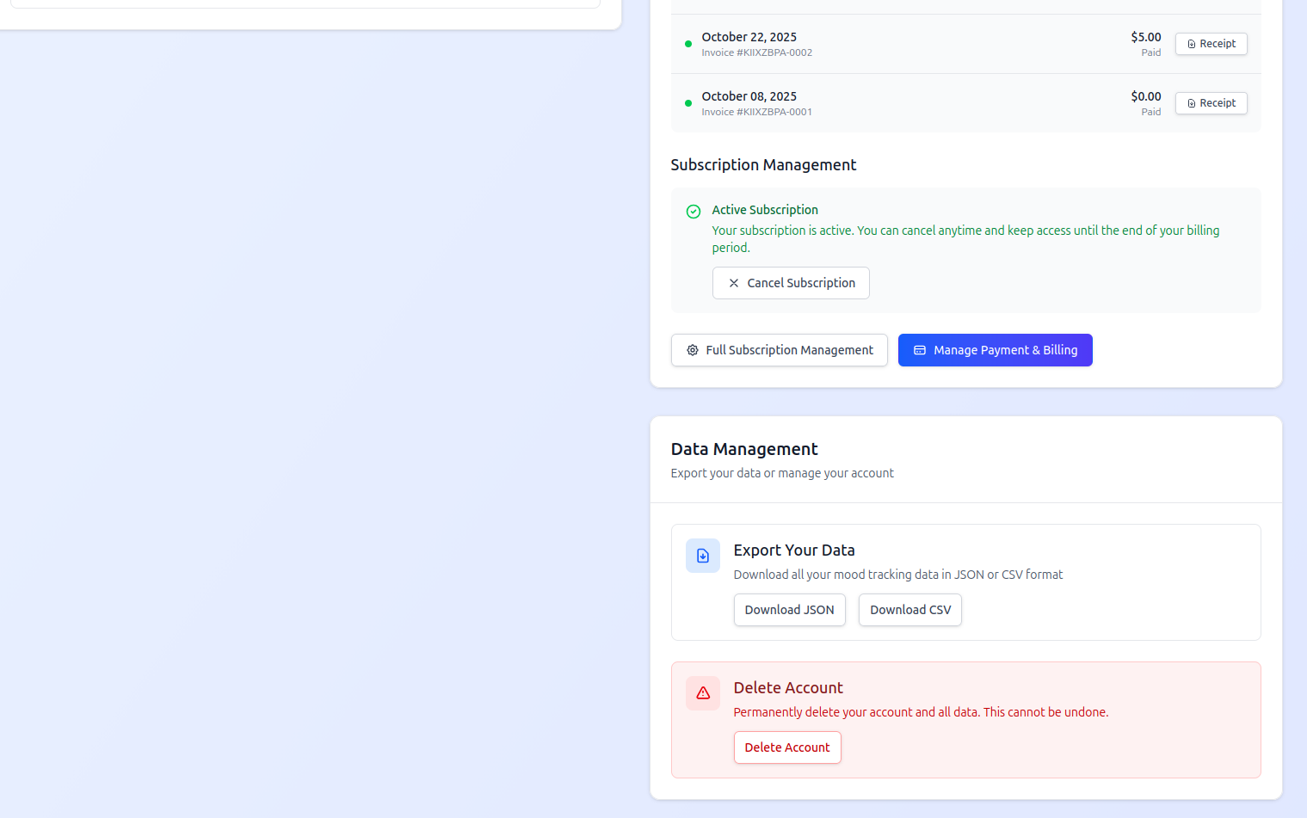Viewport: 1307px width, 818px height.
Task: Click the Delete Account button
Action: click(786, 747)
